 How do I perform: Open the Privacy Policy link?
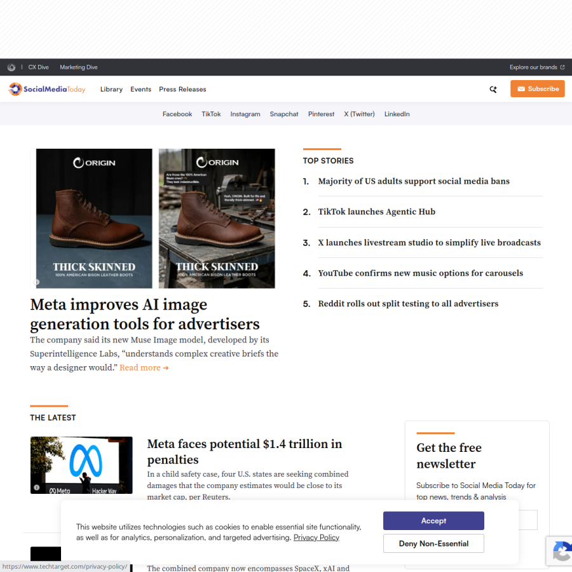(317, 538)
